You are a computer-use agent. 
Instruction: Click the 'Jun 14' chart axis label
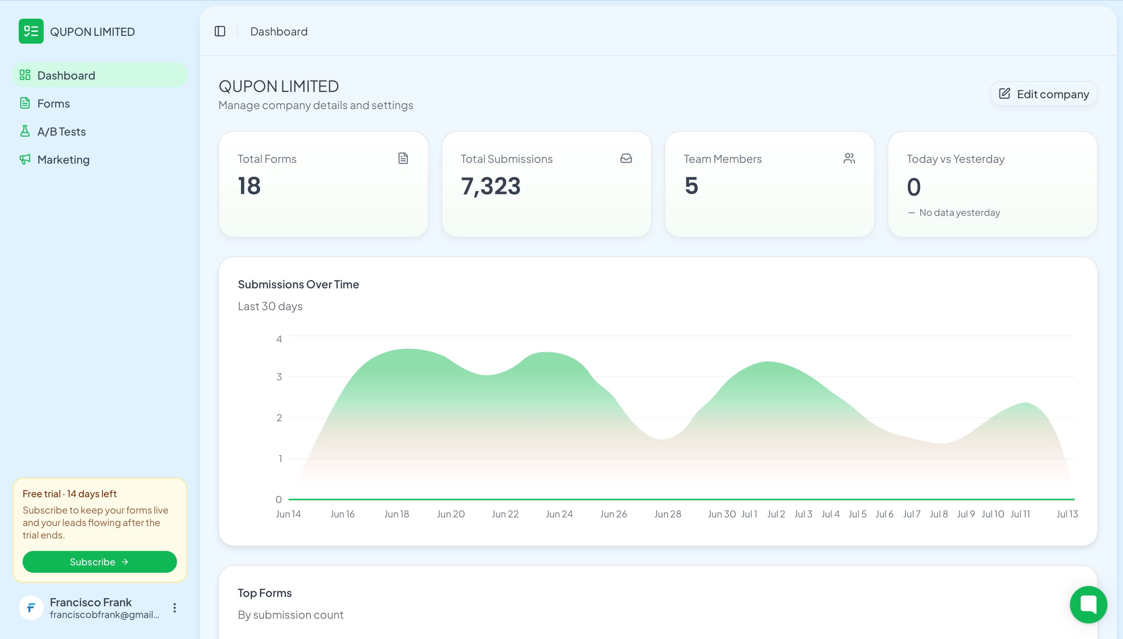[288, 514]
